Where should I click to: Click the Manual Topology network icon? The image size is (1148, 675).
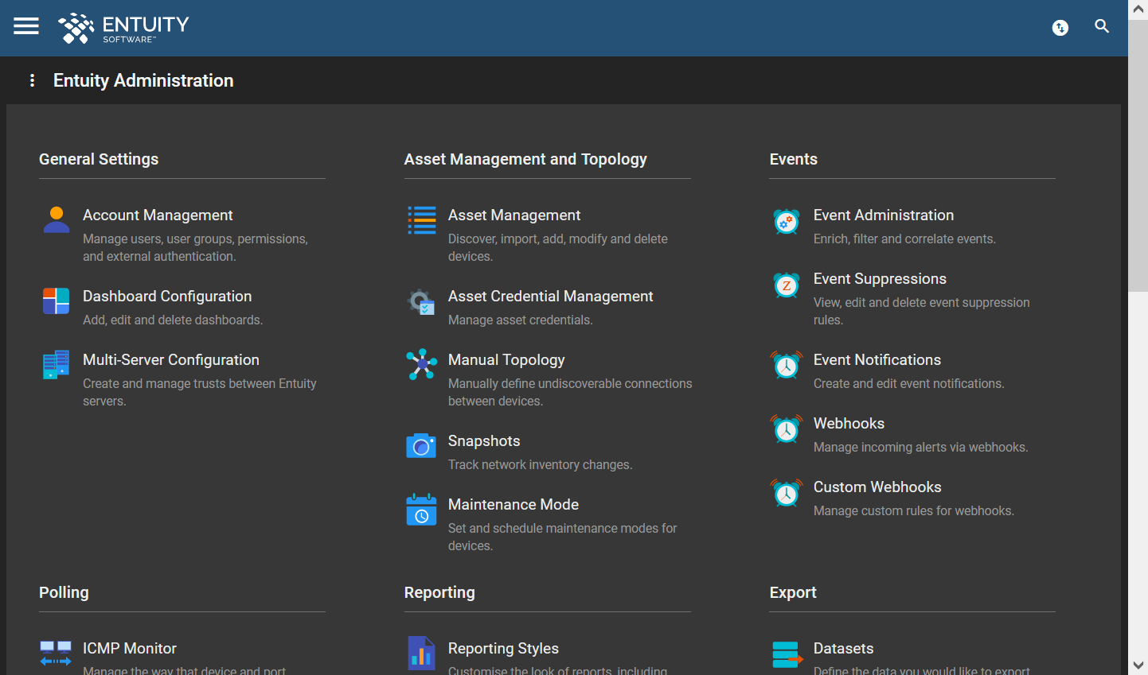pos(422,364)
